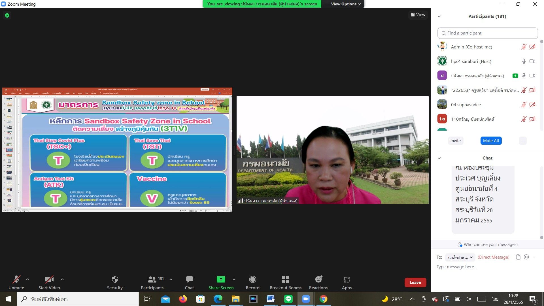Open Breakout Rooms
The width and height of the screenshot is (544, 306).
[286, 282]
